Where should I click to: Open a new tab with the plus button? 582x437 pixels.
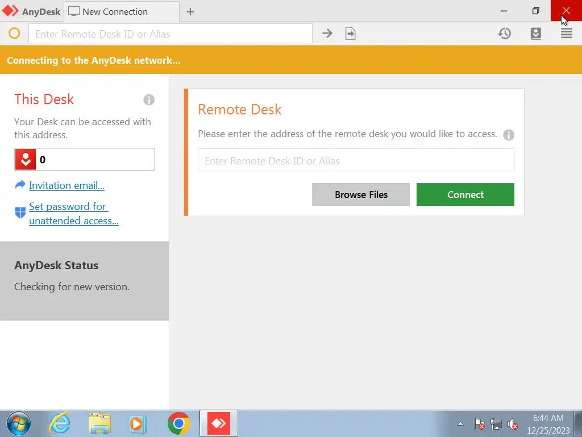[x=190, y=11]
